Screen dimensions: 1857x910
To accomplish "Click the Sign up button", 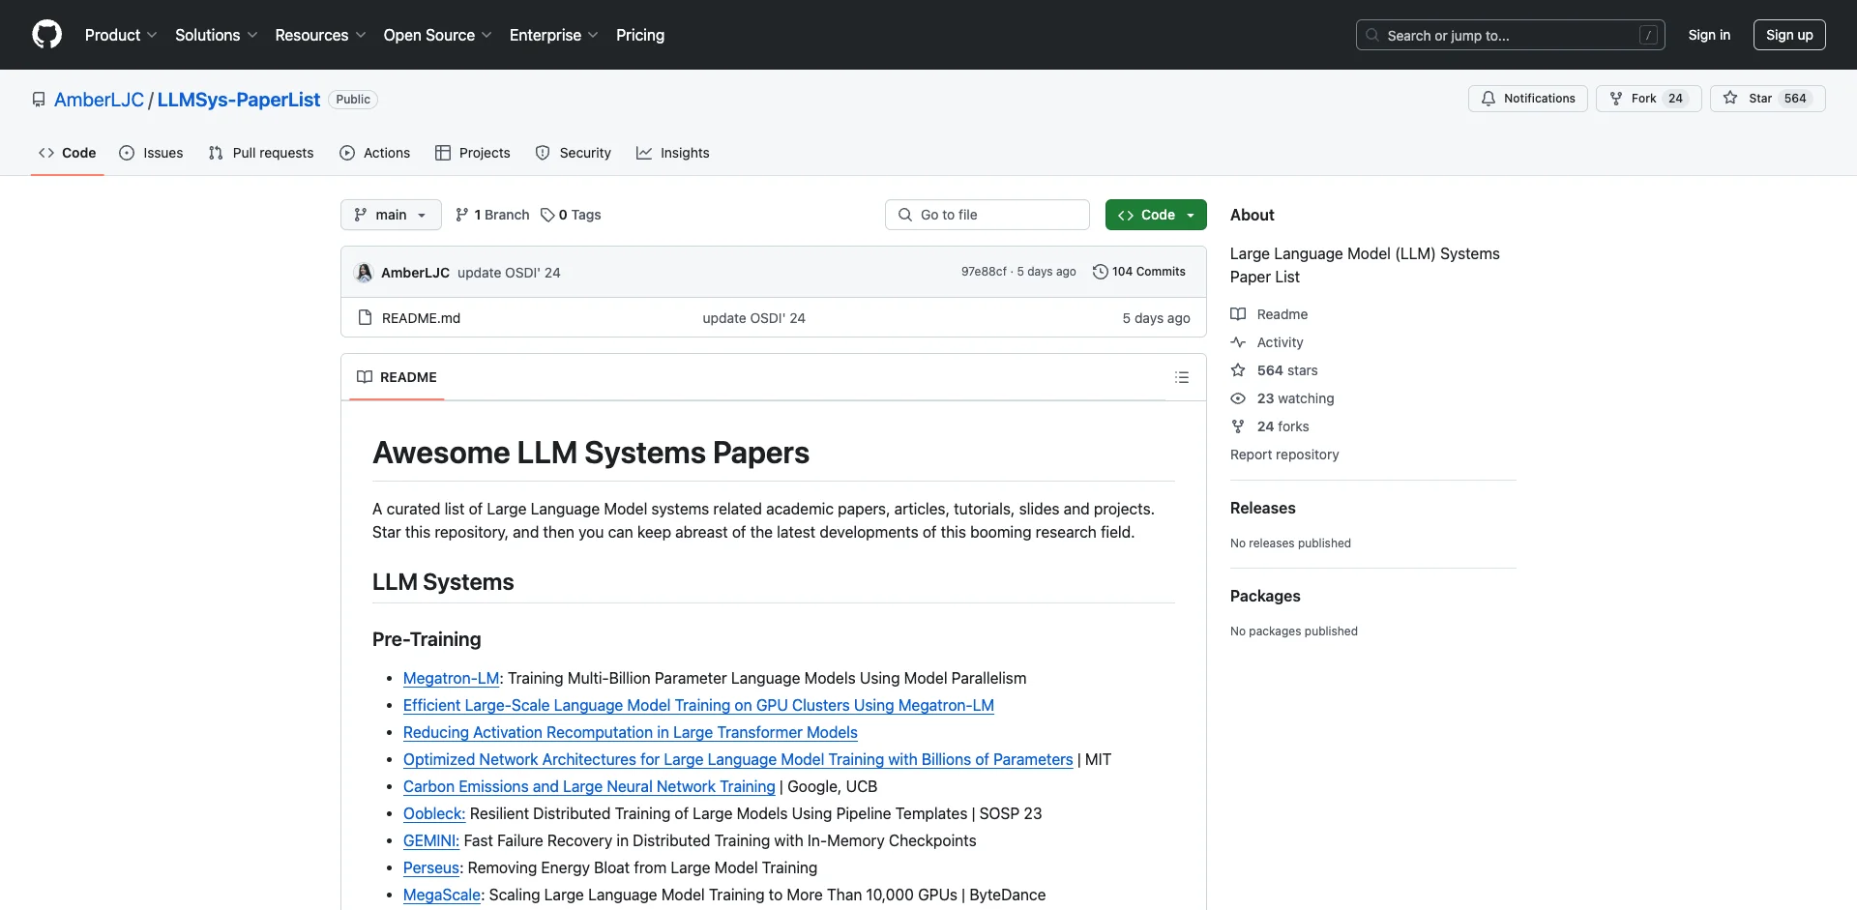I will (1789, 35).
